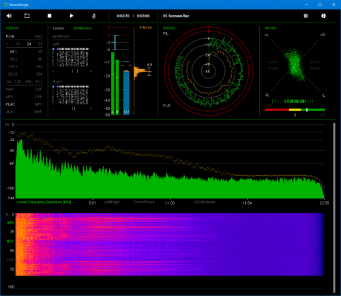Mute audio with the speaker icon
This screenshot has height=296, width=341.
9,16
